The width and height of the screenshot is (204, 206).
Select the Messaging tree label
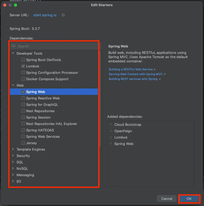click(25, 175)
